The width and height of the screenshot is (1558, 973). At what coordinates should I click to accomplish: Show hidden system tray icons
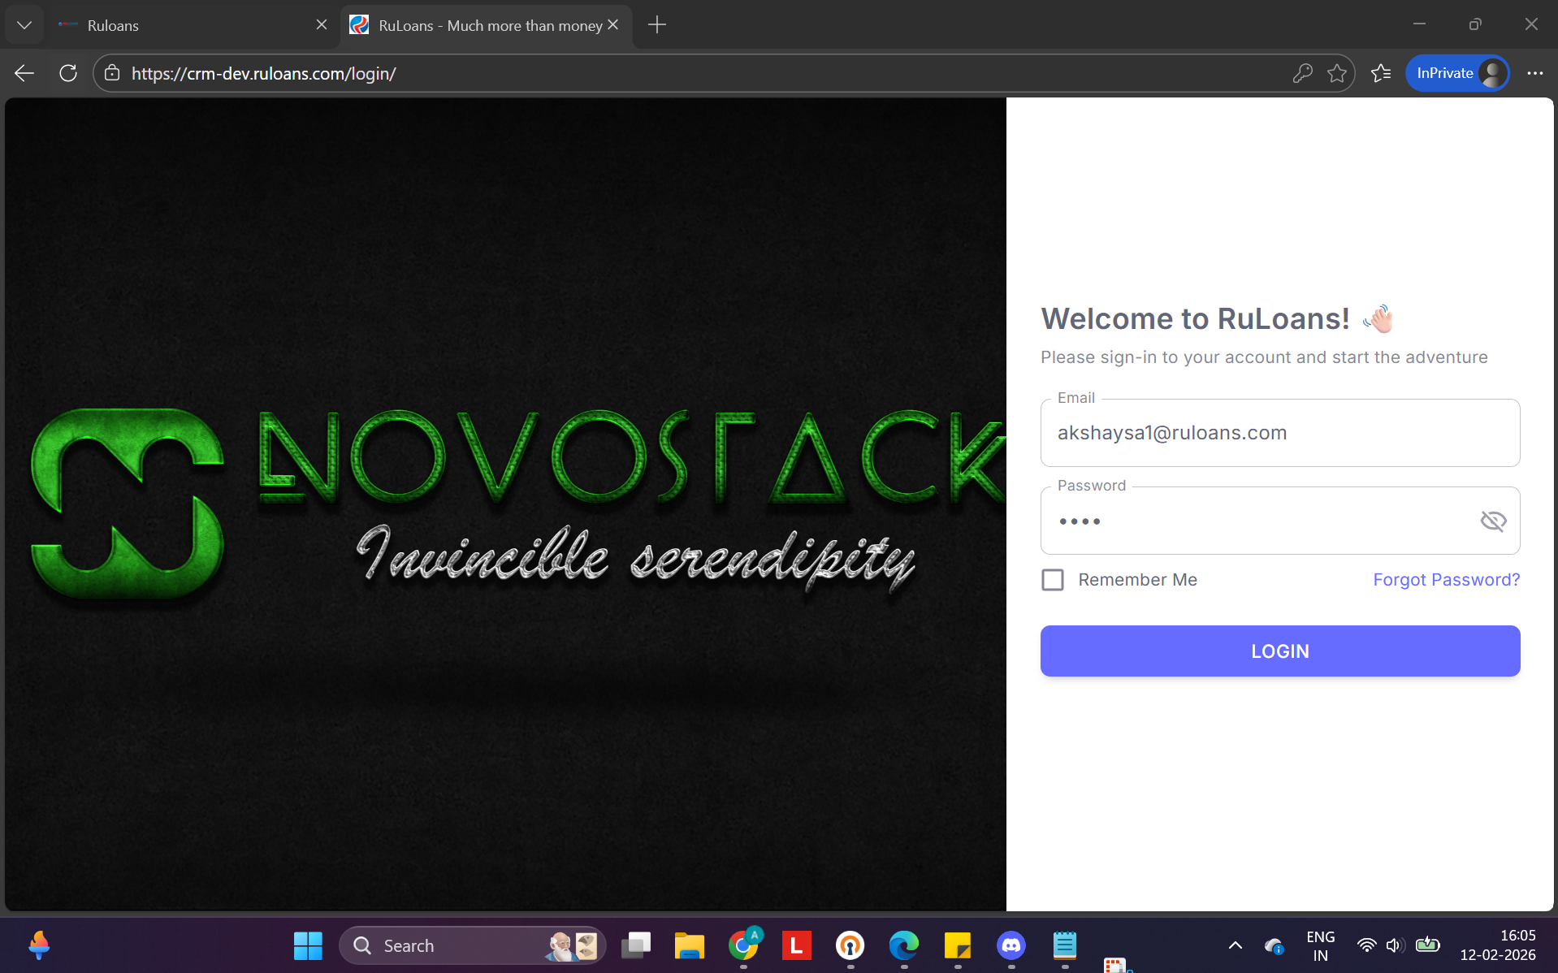[x=1235, y=945]
